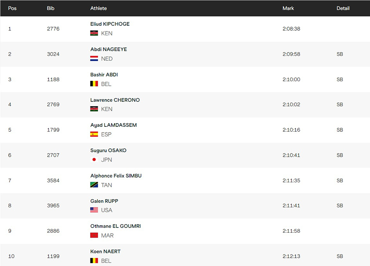Open Galen RUPP athlete profile

(104, 201)
